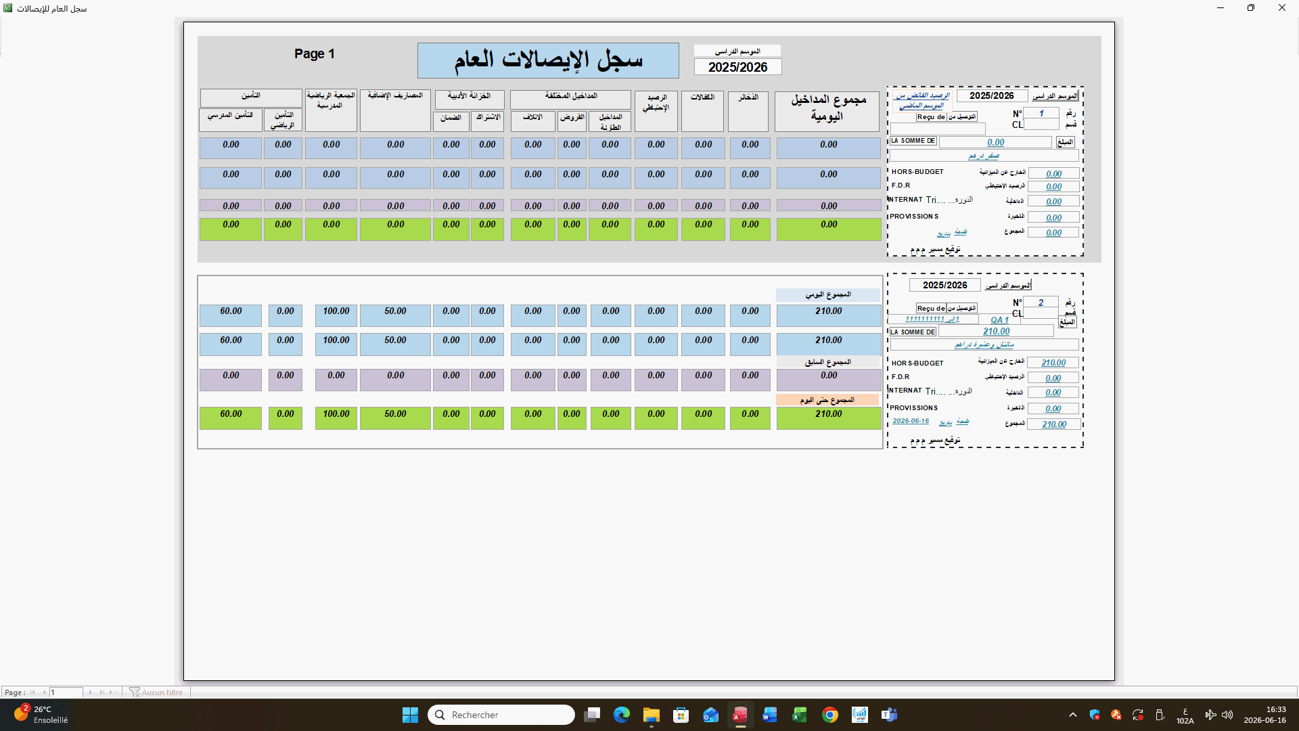The width and height of the screenshot is (1299, 731).
Task: Open the chart app icon in taskbar
Action: point(859,715)
